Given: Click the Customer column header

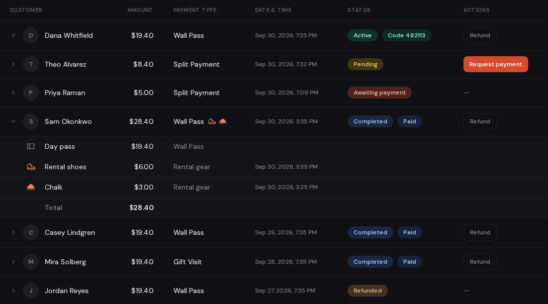Looking at the screenshot, I should [x=26, y=10].
